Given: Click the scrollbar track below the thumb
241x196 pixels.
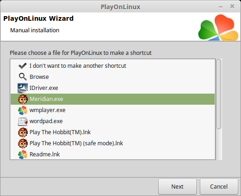Looking at the screenshot, I should pyautogui.click(x=219, y=144).
